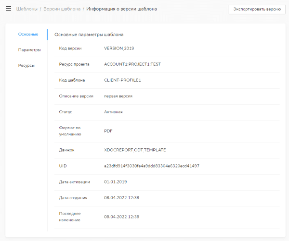Click the Активная status value
289x241 pixels.
113,112
